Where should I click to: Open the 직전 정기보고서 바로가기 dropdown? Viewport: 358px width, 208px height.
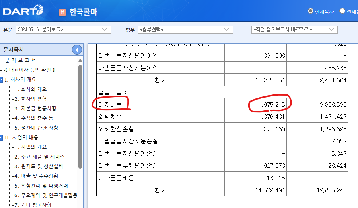(294, 30)
